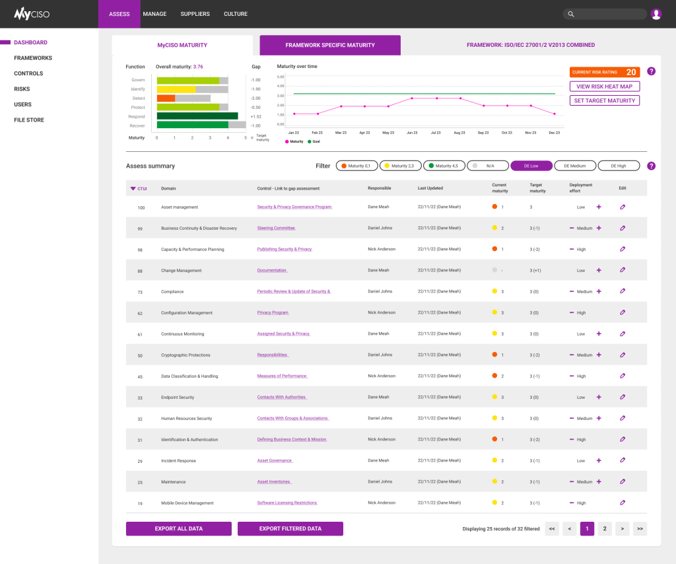This screenshot has height=564, width=676.
Task: Switch to the MyCISO MATURITY tab
Action: [x=182, y=44]
